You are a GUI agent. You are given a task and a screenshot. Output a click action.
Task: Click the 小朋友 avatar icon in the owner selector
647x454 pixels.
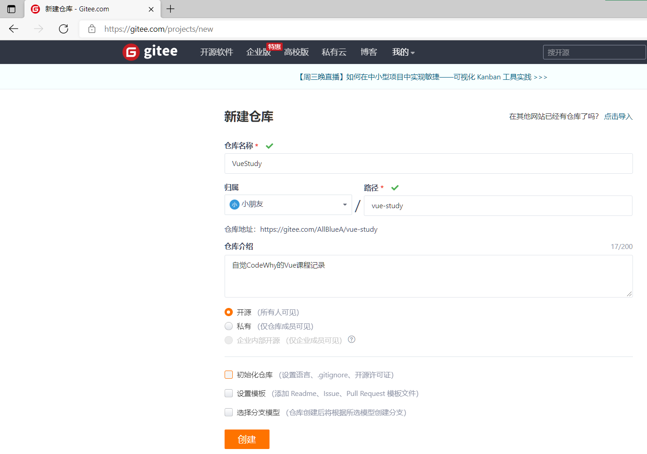(234, 204)
